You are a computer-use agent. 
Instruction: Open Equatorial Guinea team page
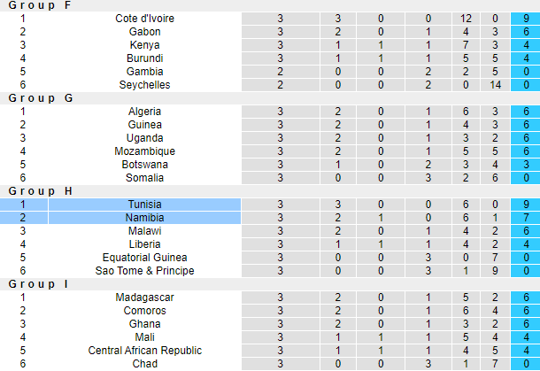[144, 258]
